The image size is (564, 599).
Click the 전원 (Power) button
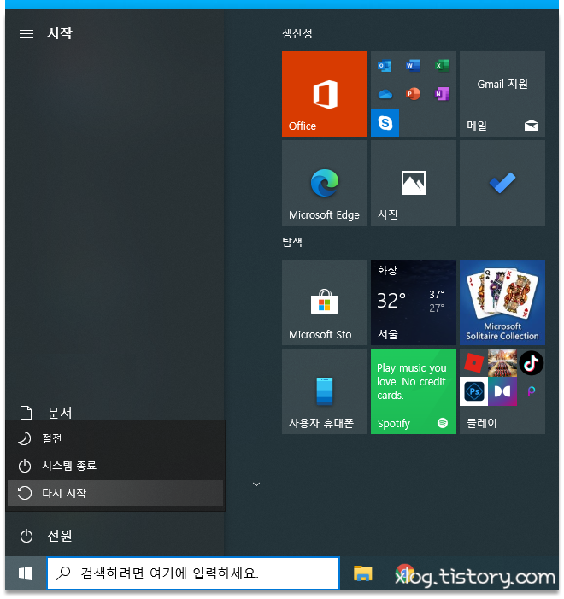click(46, 536)
